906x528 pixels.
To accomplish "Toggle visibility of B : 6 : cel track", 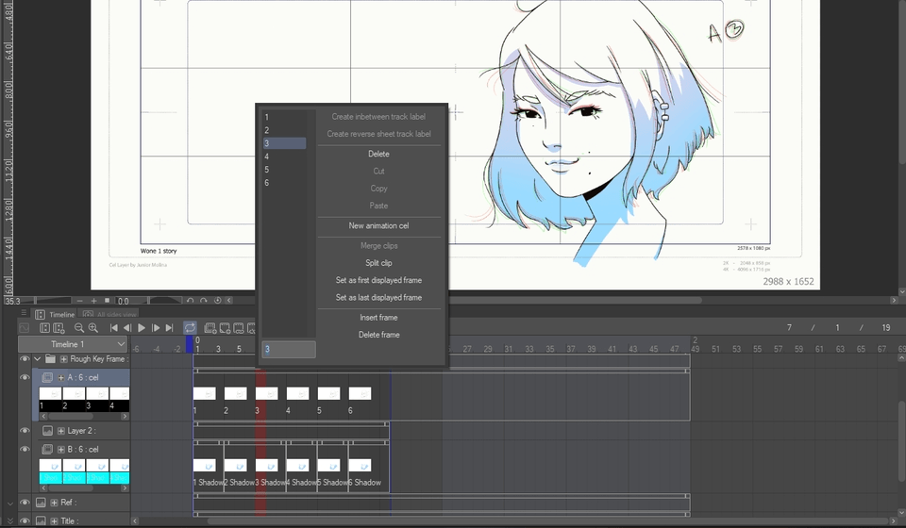I will (25, 449).
